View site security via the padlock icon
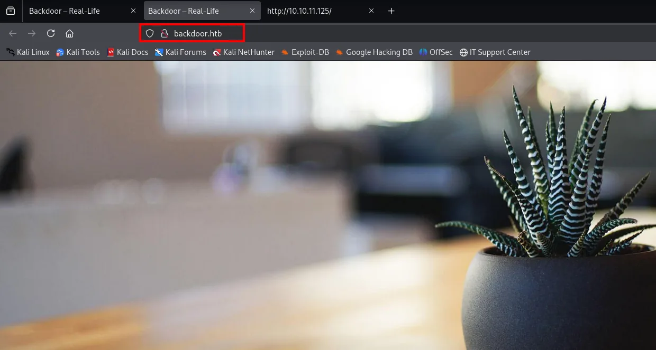Image resolution: width=656 pixels, height=350 pixels. coord(164,33)
